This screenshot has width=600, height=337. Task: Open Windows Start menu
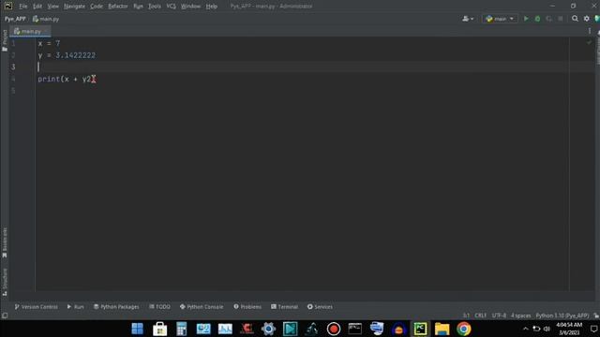point(138,329)
